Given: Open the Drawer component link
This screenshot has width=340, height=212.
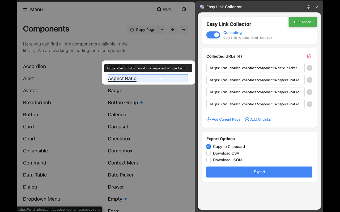Looking at the screenshot, I should [x=116, y=187].
